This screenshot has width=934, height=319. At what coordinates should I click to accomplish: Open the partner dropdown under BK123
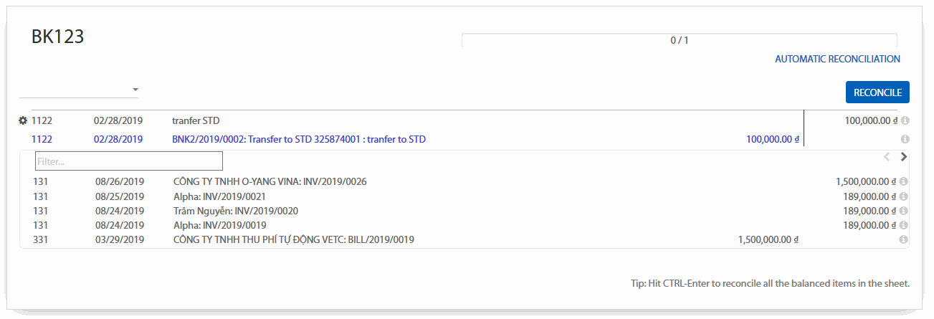point(79,90)
